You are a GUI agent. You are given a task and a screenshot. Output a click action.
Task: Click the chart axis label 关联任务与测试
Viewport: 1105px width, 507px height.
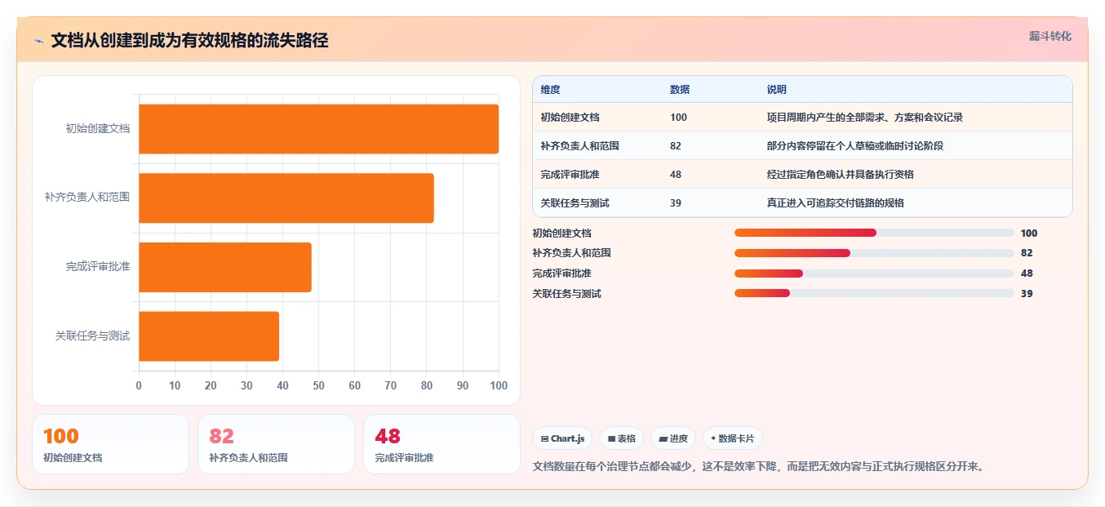[93, 336]
